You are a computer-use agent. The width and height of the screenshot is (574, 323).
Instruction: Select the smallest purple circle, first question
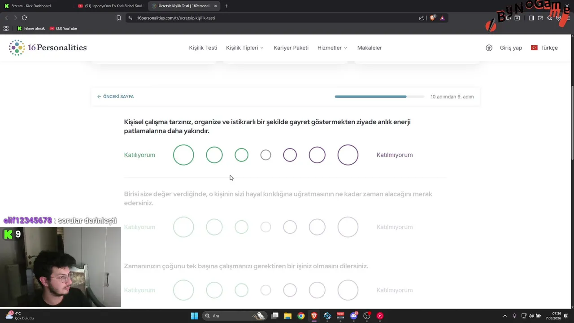pyautogui.click(x=290, y=155)
